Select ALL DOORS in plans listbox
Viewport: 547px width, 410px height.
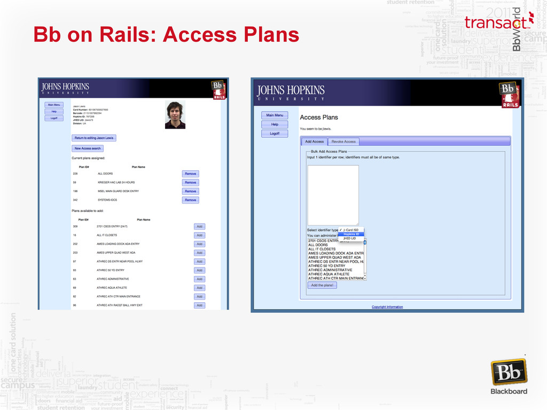pyautogui.click(x=335, y=245)
